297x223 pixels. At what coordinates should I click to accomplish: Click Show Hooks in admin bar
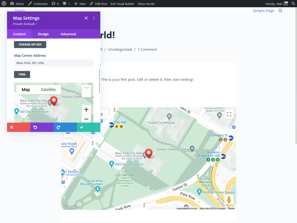[x=146, y=3]
